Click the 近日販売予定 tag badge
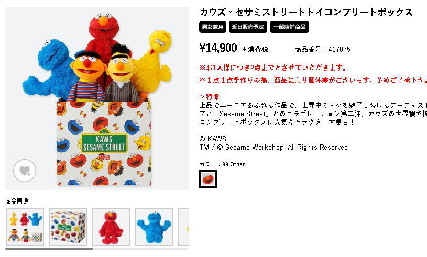This screenshot has width=427, height=257. [x=248, y=27]
